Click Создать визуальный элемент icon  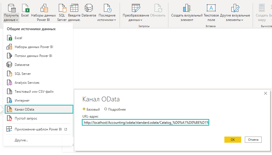187,8
